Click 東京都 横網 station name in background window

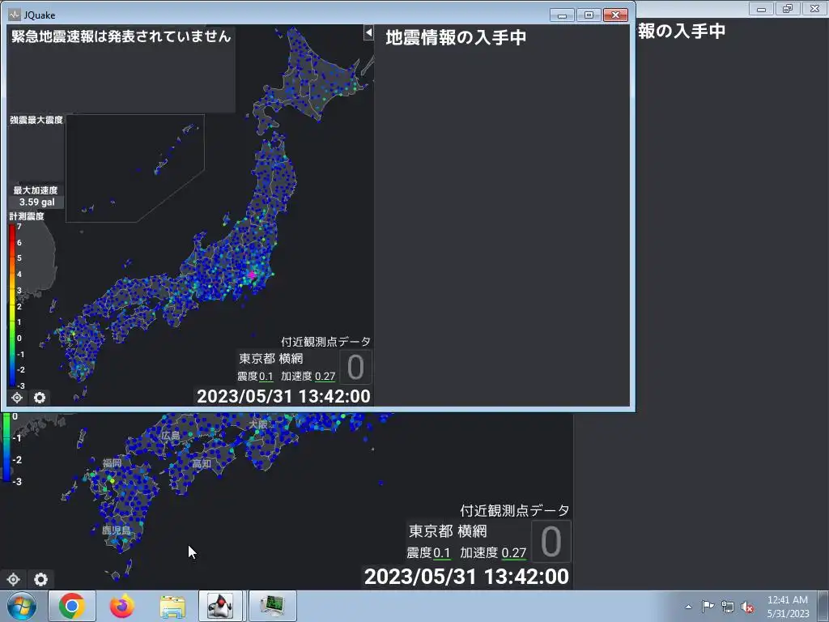(x=448, y=531)
